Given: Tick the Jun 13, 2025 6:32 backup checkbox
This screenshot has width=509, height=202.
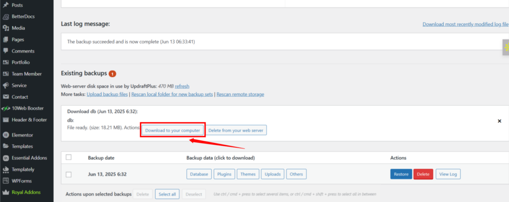Looking at the screenshot, I should (x=69, y=174).
